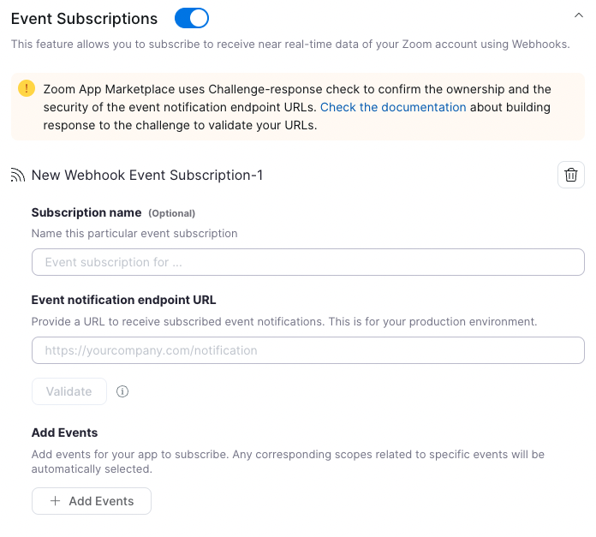Click the info icon next to Validate
The height and width of the screenshot is (537, 596).
(122, 391)
